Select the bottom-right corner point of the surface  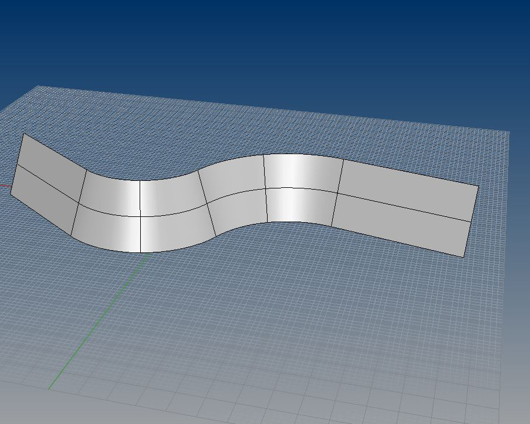(x=463, y=256)
